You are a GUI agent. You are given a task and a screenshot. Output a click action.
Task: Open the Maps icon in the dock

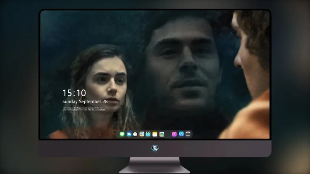click(x=142, y=134)
